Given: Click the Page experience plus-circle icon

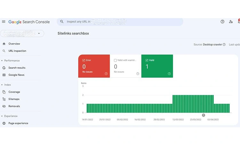Looking at the screenshot, I should pos(4,123).
